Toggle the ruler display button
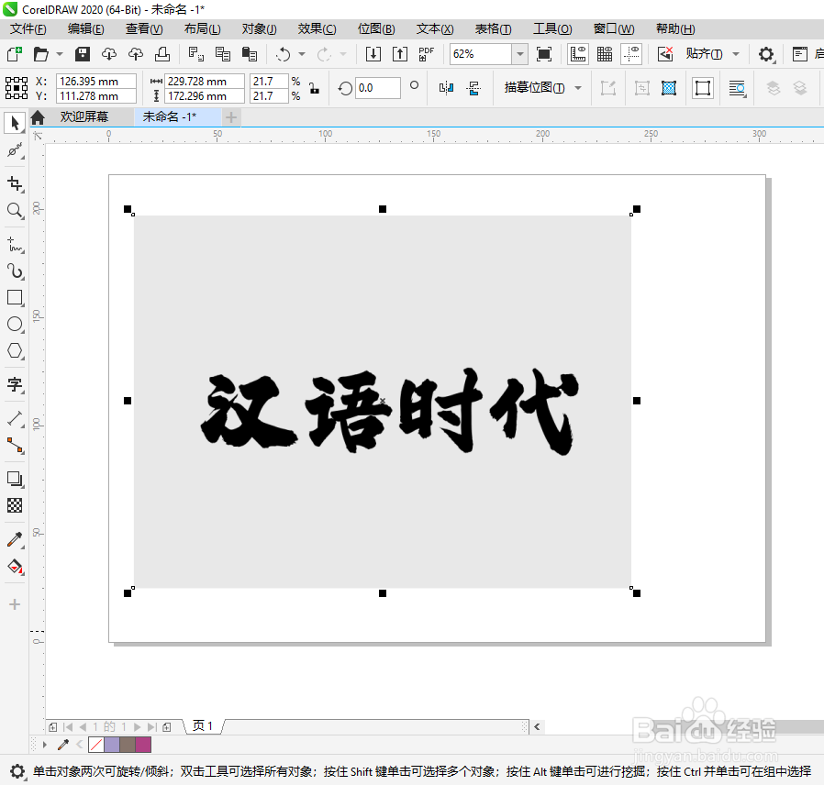824x785 pixels. click(x=578, y=54)
